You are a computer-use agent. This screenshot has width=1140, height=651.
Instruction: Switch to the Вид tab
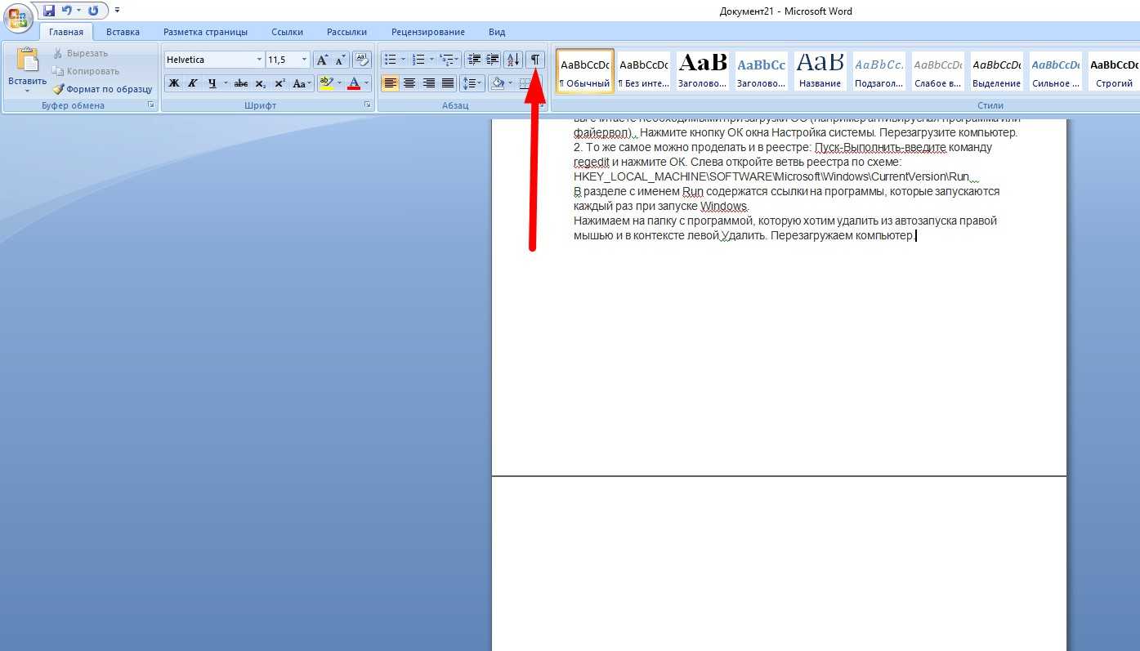[x=497, y=32]
